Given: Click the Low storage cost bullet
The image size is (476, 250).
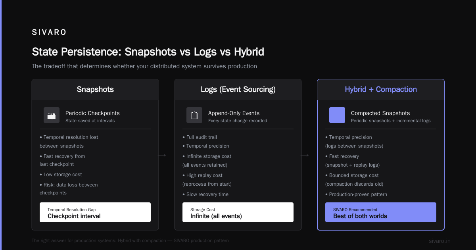Looking at the screenshot, I should click(61, 175).
